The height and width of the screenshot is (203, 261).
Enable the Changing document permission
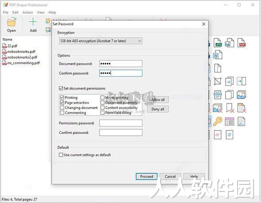click(x=62, y=107)
